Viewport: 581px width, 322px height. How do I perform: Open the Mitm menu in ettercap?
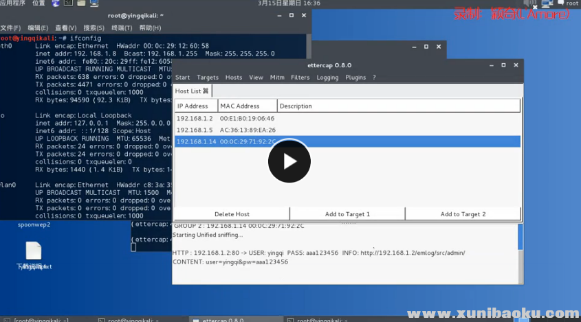coord(277,78)
